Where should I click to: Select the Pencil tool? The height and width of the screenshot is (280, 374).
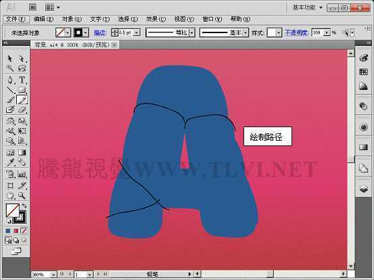pyautogui.click(x=22, y=99)
